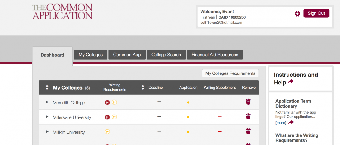Image resolution: width=340 pixels, height=145 pixels.
Task: Expand the Millikin University row
Action: coord(47,131)
